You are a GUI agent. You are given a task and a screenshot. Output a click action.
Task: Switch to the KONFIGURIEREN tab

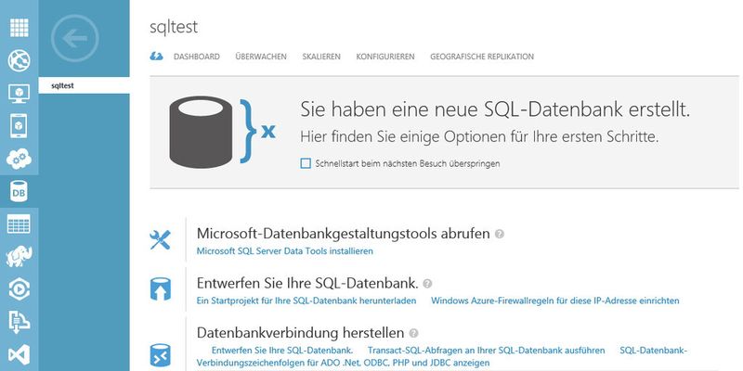[385, 57]
